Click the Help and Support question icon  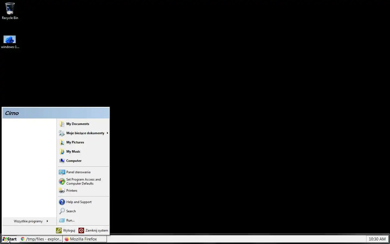point(62,202)
